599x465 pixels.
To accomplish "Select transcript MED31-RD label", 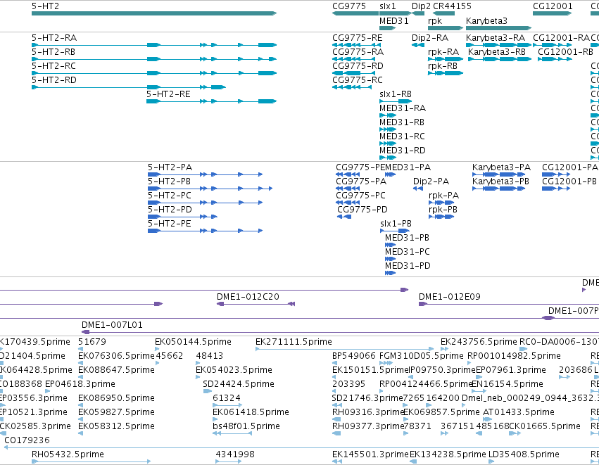I will click(403, 151).
